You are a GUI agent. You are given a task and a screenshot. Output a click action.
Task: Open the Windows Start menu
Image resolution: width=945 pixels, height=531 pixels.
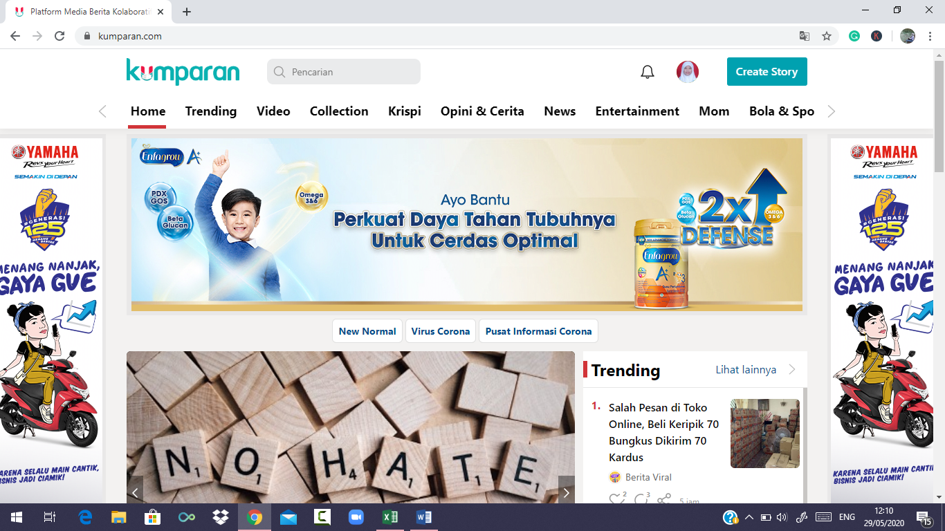tap(16, 517)
